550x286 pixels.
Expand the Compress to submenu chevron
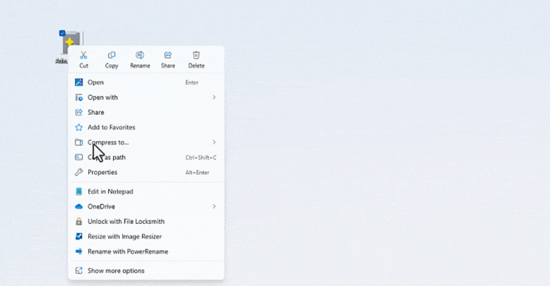pos(214,142)
